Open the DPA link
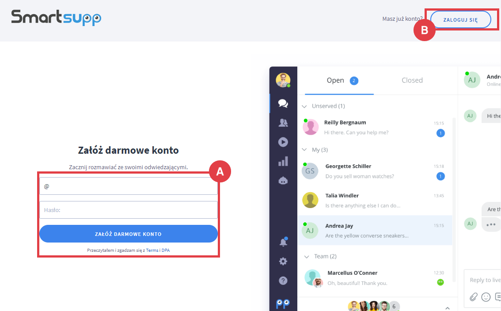Image resolution: width=501 pixels, height=311 pixels. [x=166, y=250]
